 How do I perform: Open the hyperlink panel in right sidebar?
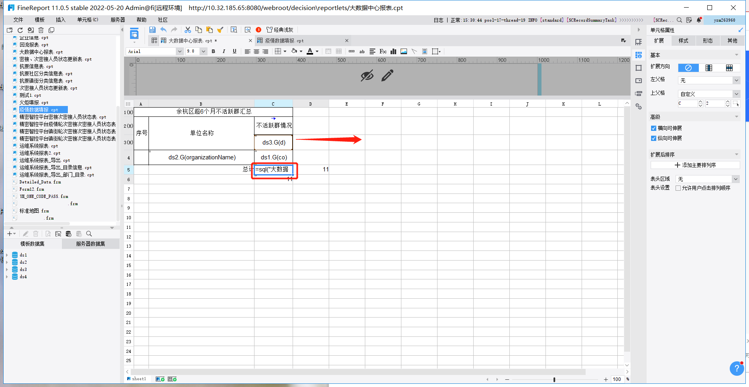click(639, 106)
